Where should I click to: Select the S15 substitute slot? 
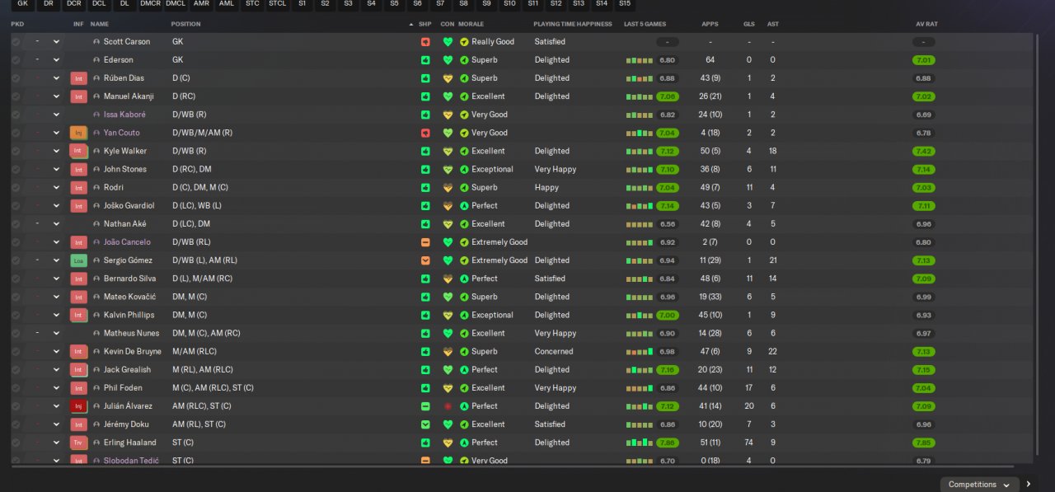(x=625, y=4)
